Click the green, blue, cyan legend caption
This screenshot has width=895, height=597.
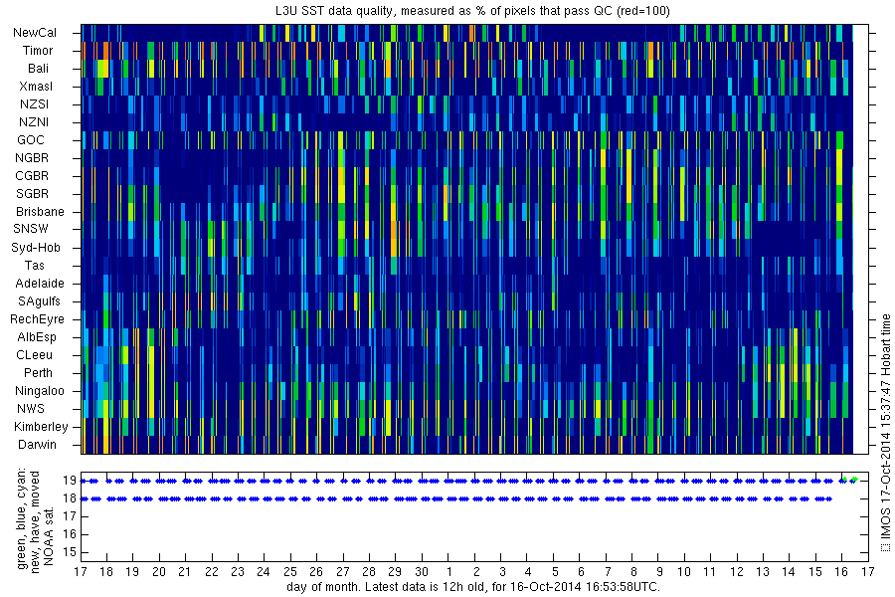coord(22,519)
